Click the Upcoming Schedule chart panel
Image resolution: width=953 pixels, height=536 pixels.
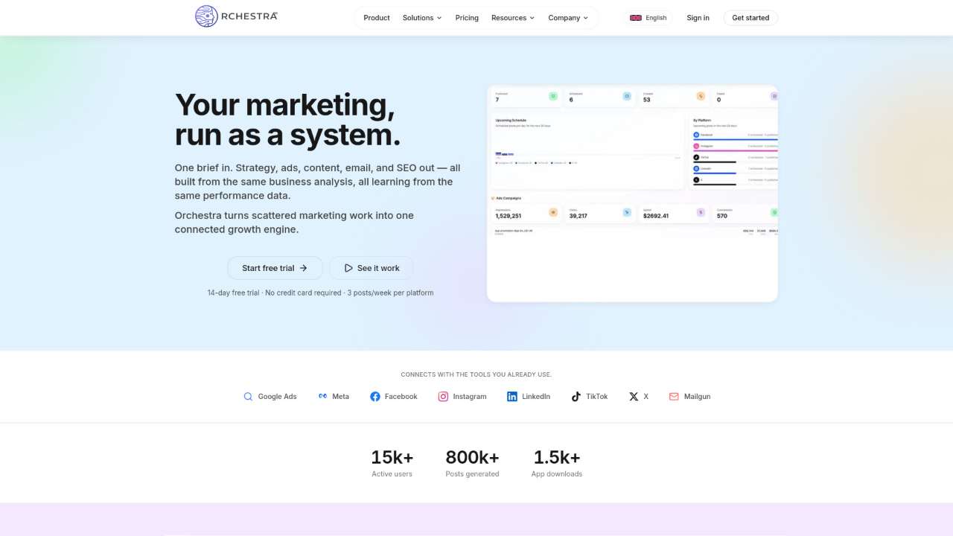(x=587, y=151)
